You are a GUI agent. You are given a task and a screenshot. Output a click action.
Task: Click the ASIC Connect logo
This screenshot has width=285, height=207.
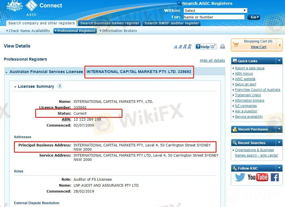tap(34, 8)
